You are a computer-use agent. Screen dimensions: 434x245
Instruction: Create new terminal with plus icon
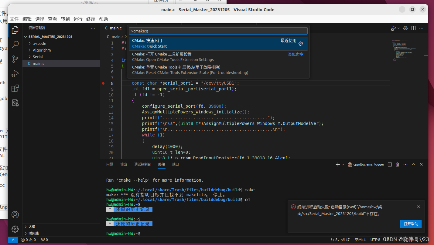(338, 164)
